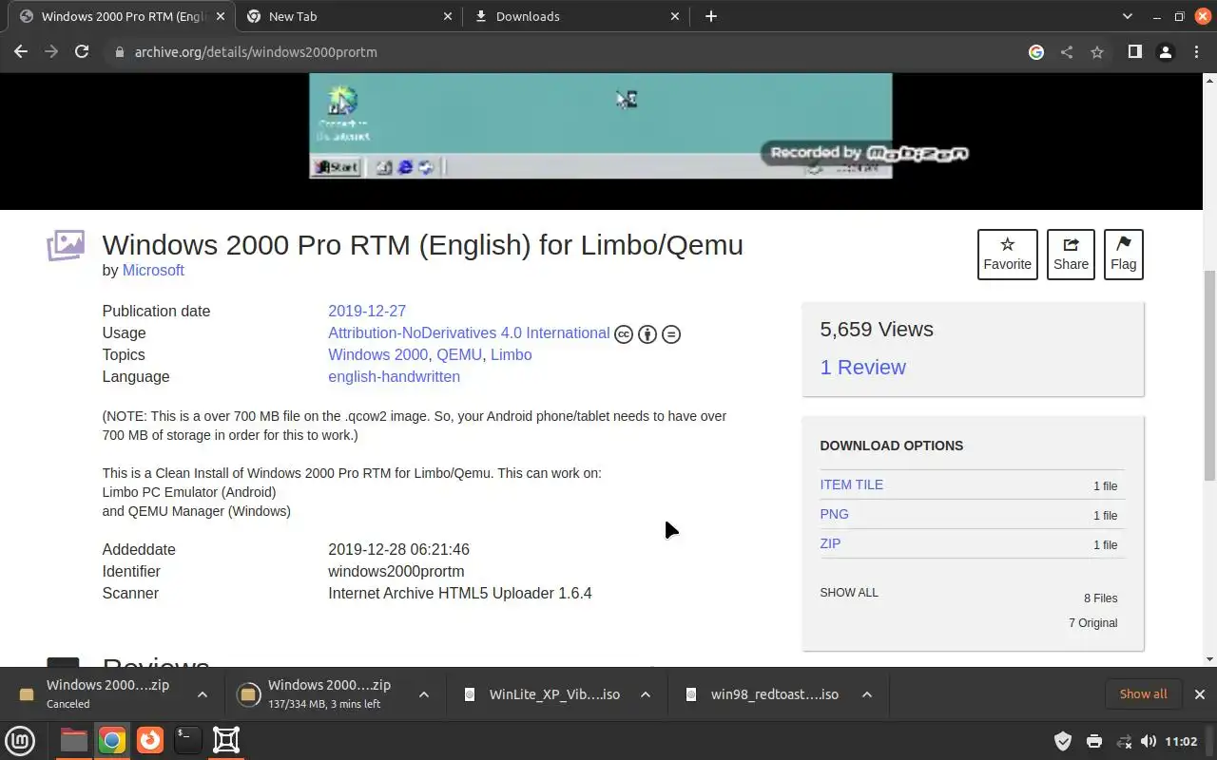Select the Windows 2000 Pro RTM tab
The width and height of the screenshot is (1217, 760).
[x=122, y=16]
